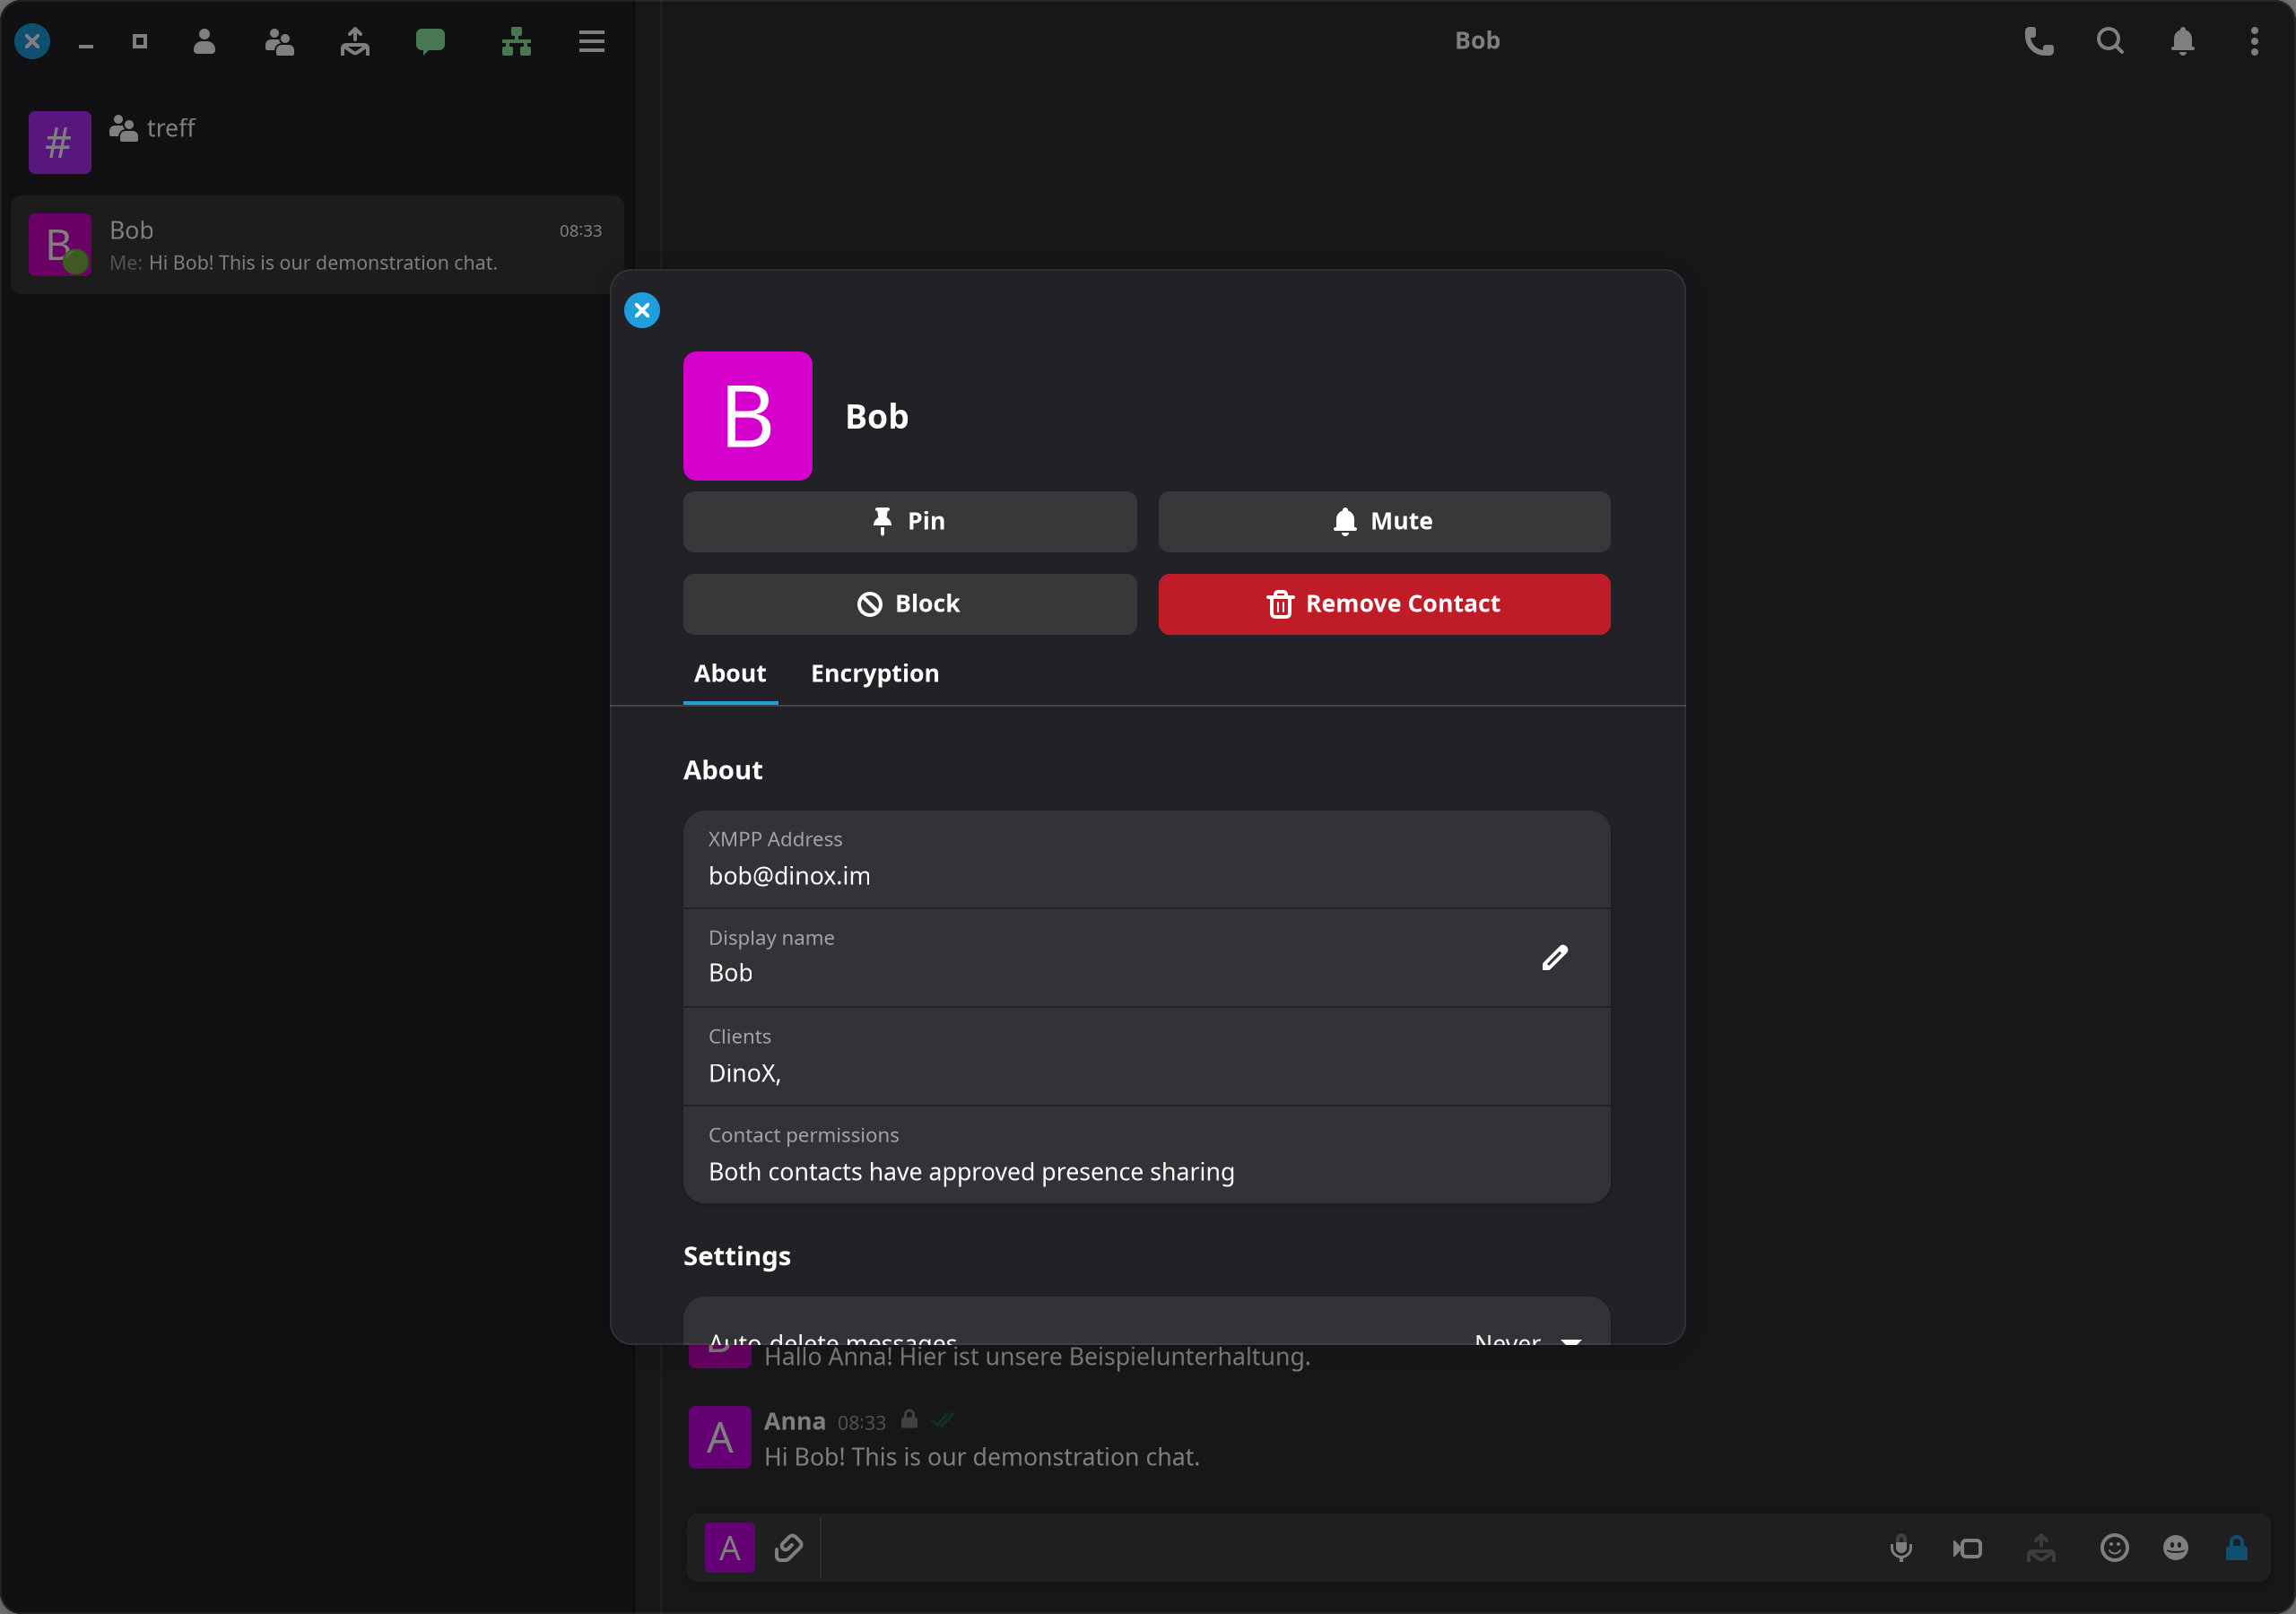This screenshot has height=1614, width=2296.
Task: Open the three-dot overflow menu
Action: pos(2254,41)
